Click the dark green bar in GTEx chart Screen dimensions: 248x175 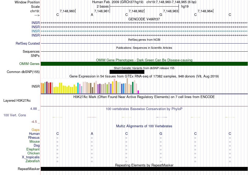point(133,88)
